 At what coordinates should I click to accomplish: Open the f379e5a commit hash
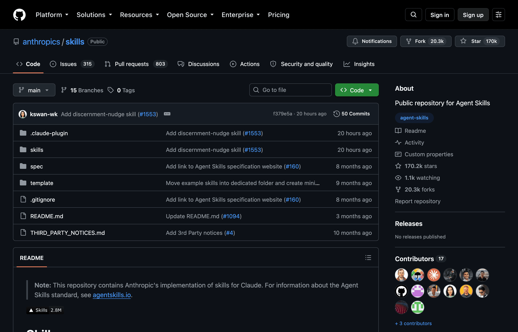[283, 114]
